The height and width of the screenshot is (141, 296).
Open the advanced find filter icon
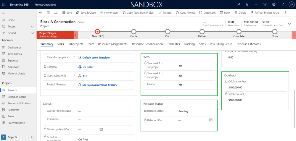(x=265, y=4)
